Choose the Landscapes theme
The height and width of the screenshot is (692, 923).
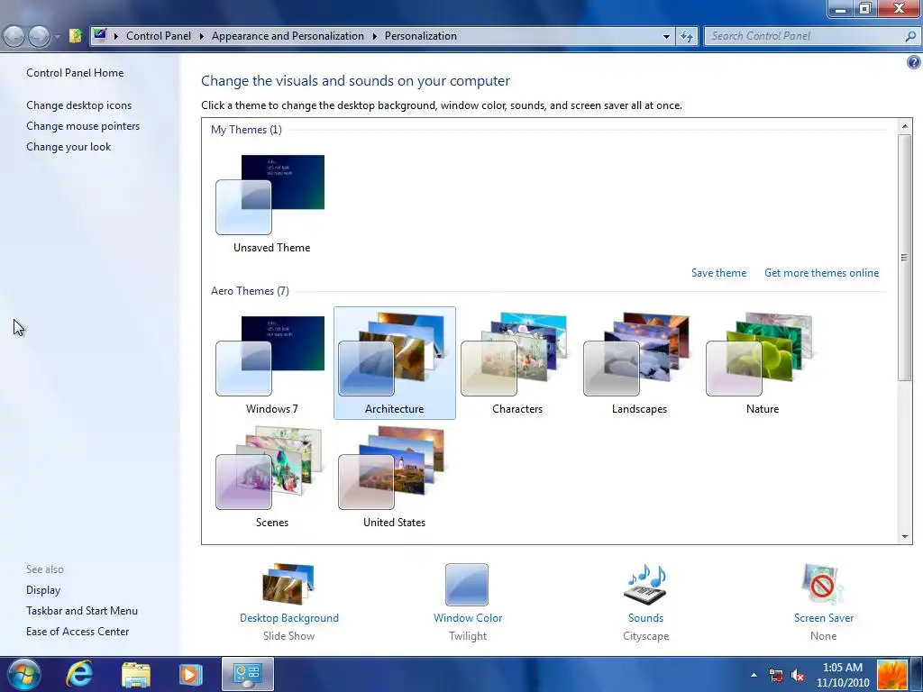[639, 363]
